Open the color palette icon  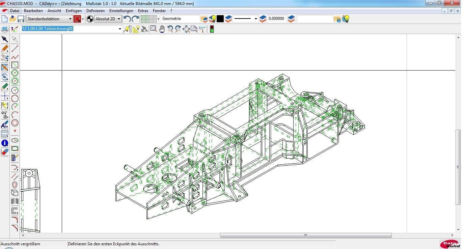click(14, 29)
